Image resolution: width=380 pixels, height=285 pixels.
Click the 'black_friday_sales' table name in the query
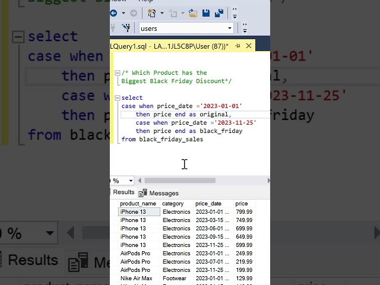coord(171,140)
